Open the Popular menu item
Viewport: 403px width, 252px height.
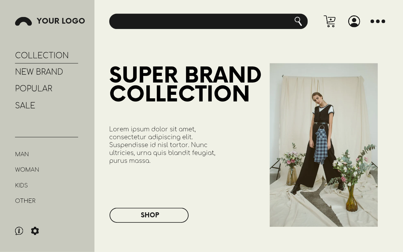click(34, 89)
